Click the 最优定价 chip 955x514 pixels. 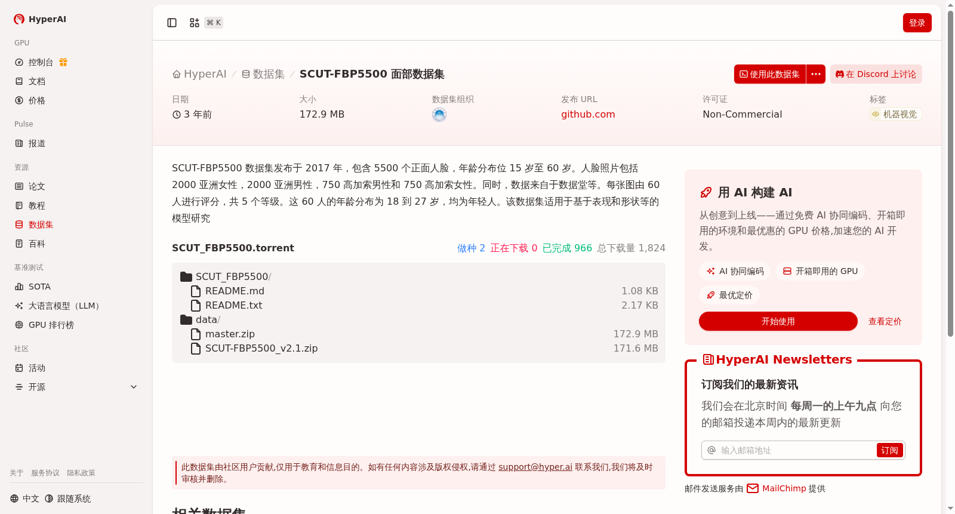(x=729, y=295)
